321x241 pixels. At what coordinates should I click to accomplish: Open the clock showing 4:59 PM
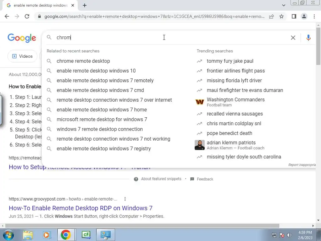tap(305, 235)
